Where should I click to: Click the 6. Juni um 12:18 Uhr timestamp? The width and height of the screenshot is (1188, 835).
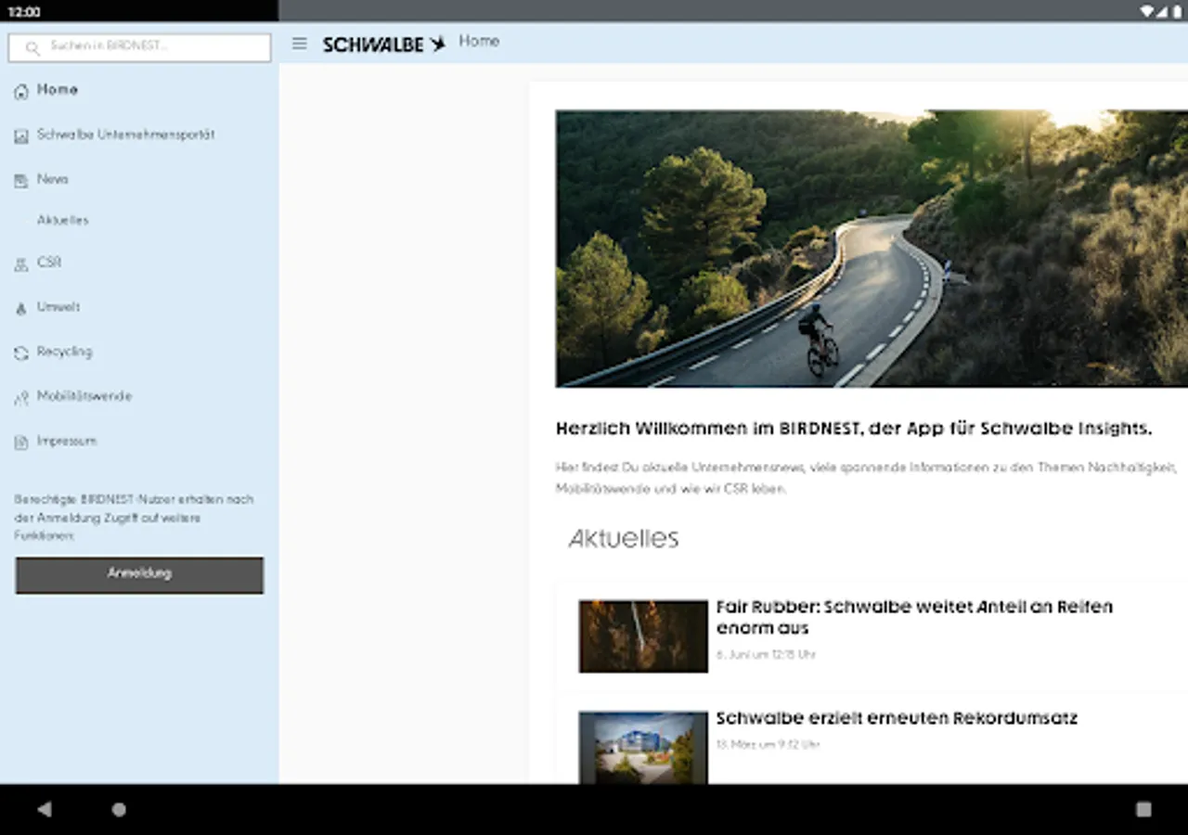click(766, 655)
